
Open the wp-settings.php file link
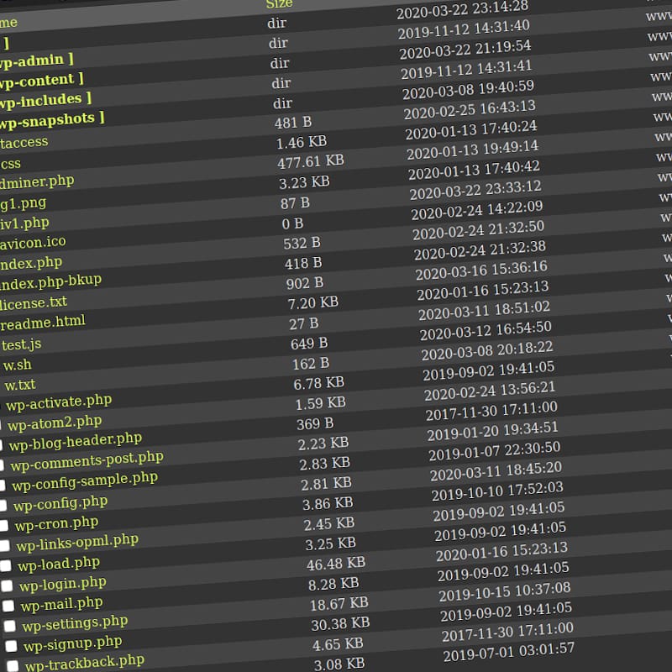click(x=75, y=623)
